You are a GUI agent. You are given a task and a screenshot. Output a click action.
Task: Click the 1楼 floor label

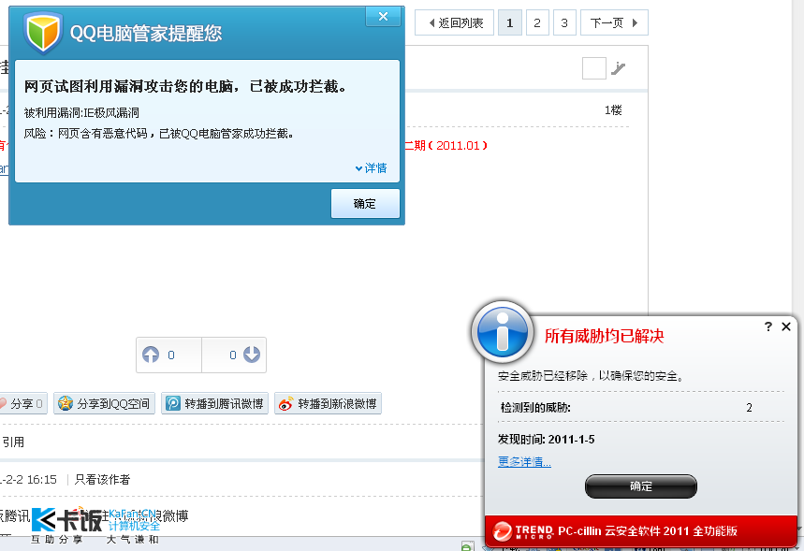[x=613, y=110]
